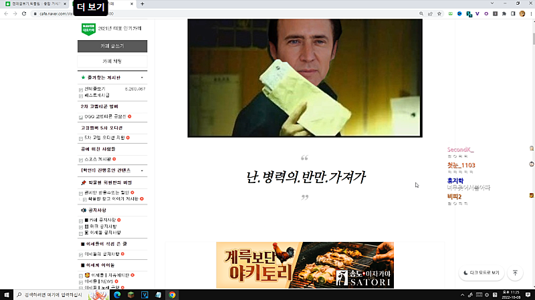Screen dimensions: 535x300
Task: Open the 스포츠 게시판 link
Action: point(98,159)
